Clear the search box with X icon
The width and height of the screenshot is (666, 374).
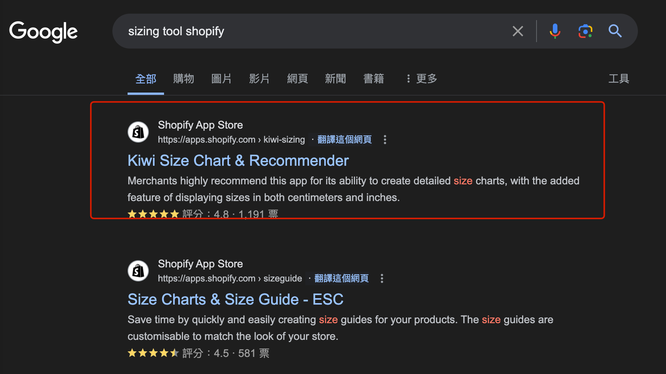(518, 31)
